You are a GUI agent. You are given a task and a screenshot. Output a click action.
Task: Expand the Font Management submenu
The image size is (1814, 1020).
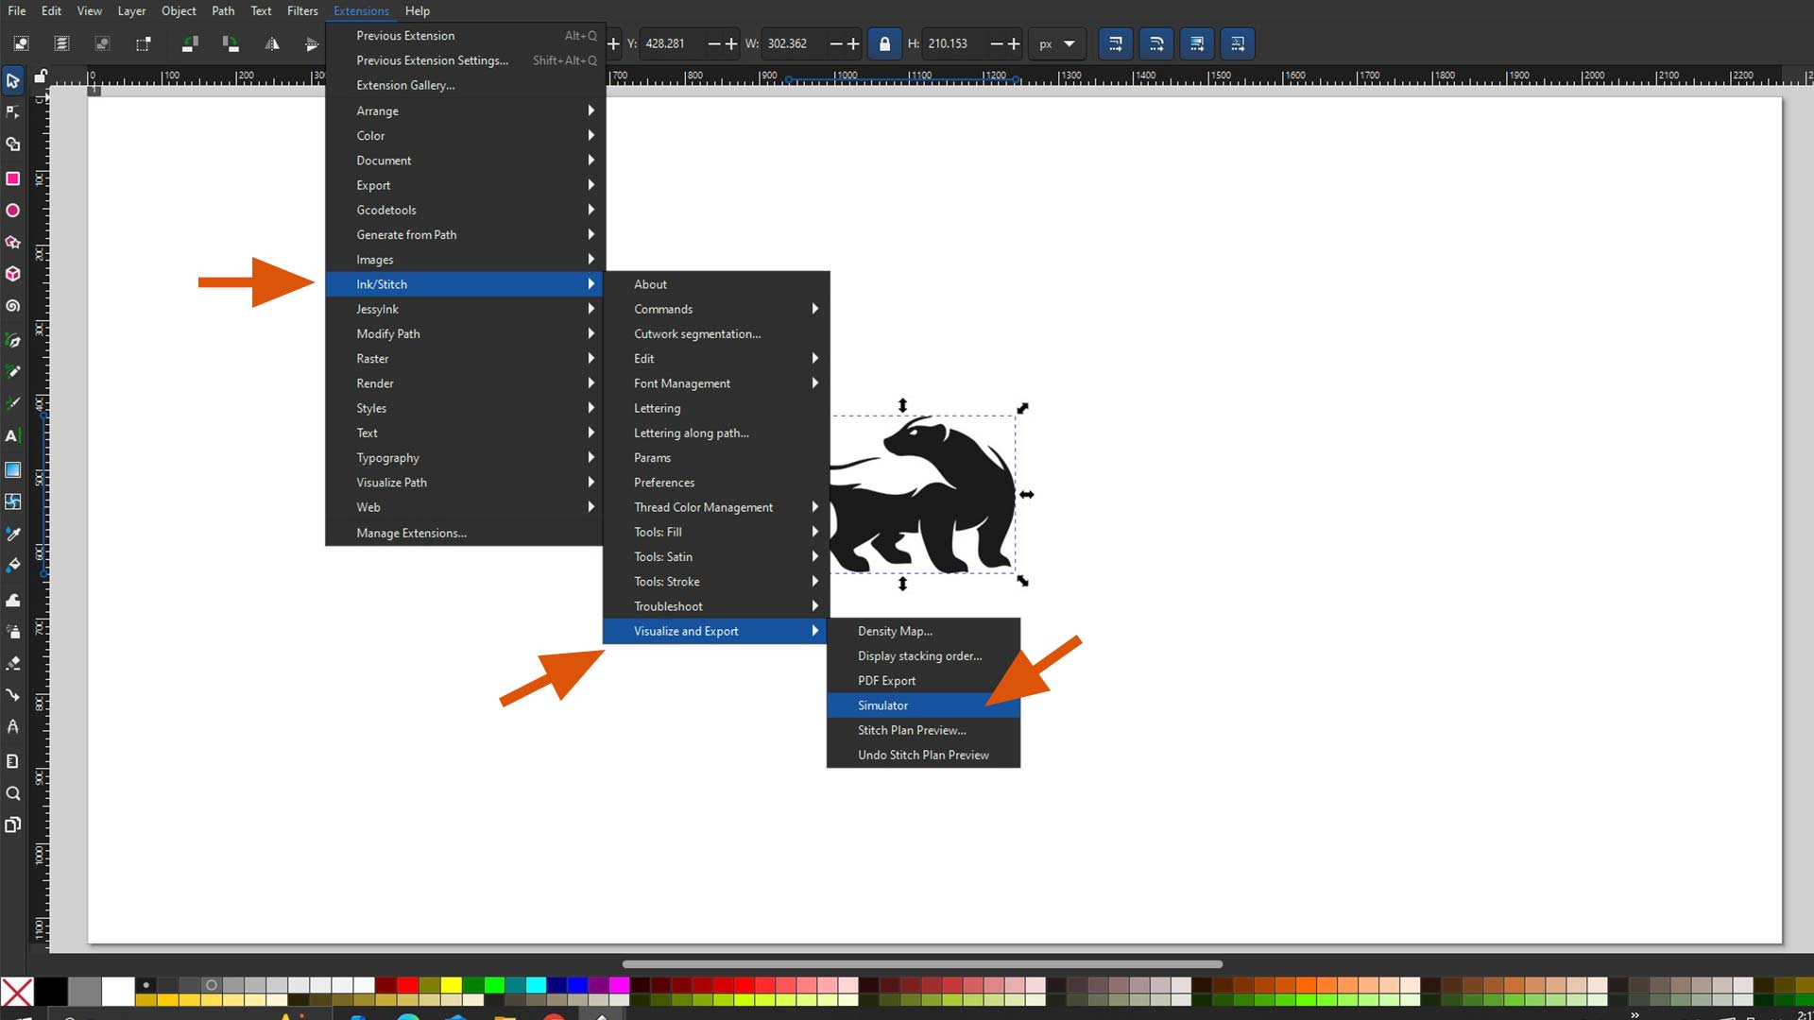(715, 383)
